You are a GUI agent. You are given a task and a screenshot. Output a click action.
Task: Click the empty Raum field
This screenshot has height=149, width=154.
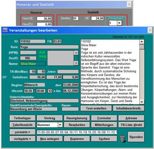70,109
